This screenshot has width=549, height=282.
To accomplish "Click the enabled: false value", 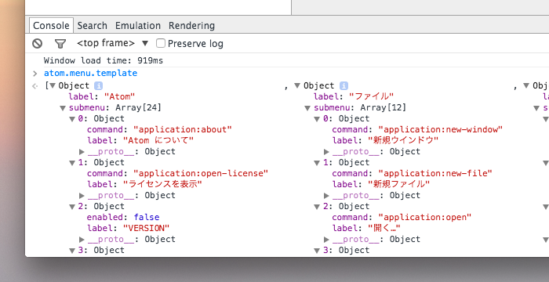I will (147, 217).
